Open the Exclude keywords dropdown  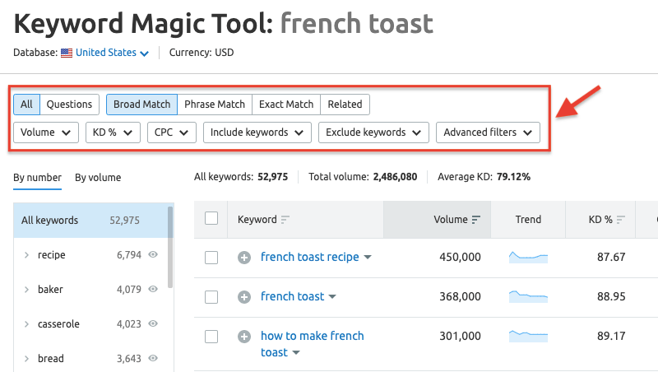(x=373, y=133)
